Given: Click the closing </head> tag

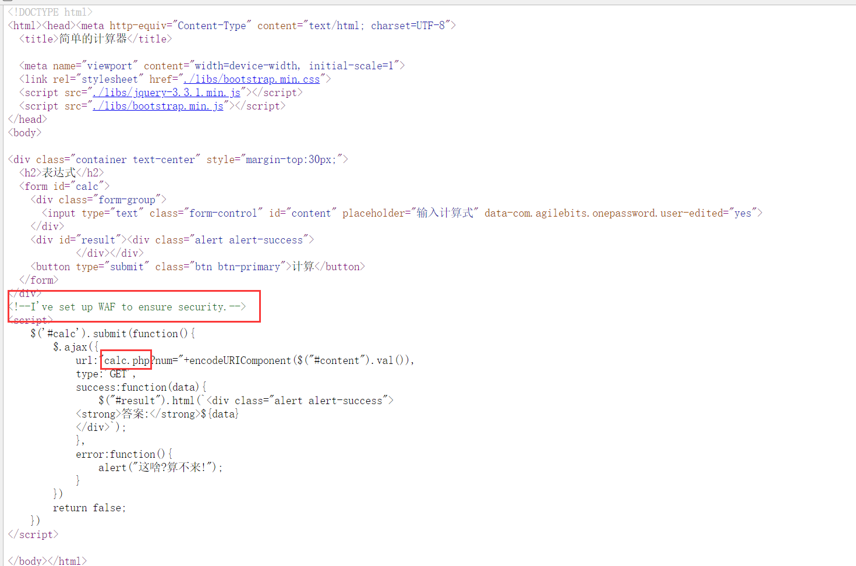Looking at the screenshot, I should 27,119.
